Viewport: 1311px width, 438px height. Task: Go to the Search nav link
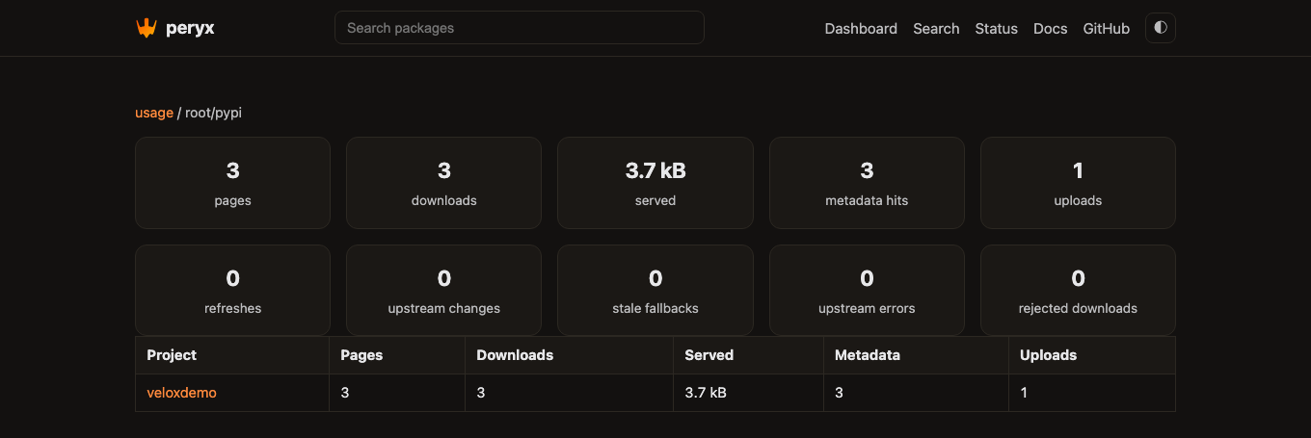click(x=936, y=29)
